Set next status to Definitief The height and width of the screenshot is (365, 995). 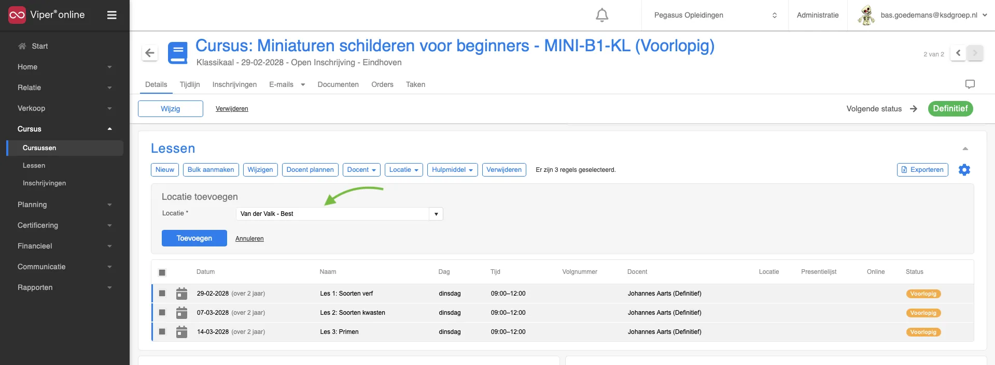pyautogui.click(x=950, y=109)
